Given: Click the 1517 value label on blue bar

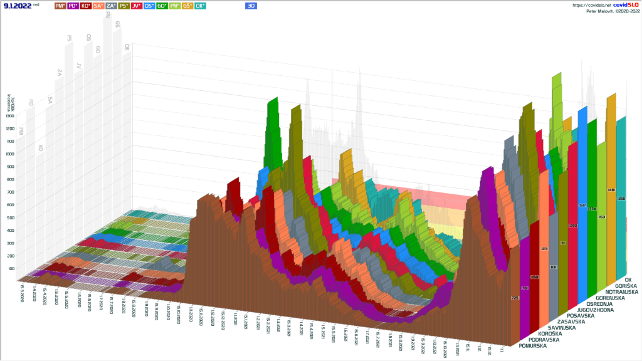Looking at the screenshot, I should click(581, 205).
